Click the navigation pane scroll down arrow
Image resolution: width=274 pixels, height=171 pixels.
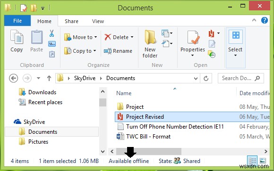tap(103, 152)
